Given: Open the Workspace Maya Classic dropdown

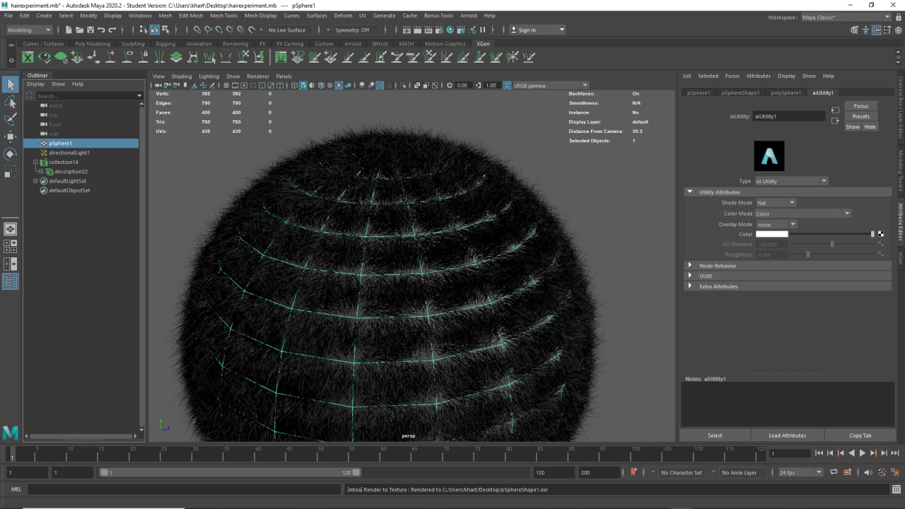Looking at the screenshot, I should pyautogui.click(x=846, y=17).
